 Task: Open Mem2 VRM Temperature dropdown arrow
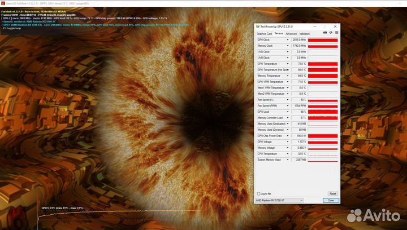pyautogui.click(x=287, y=94)
